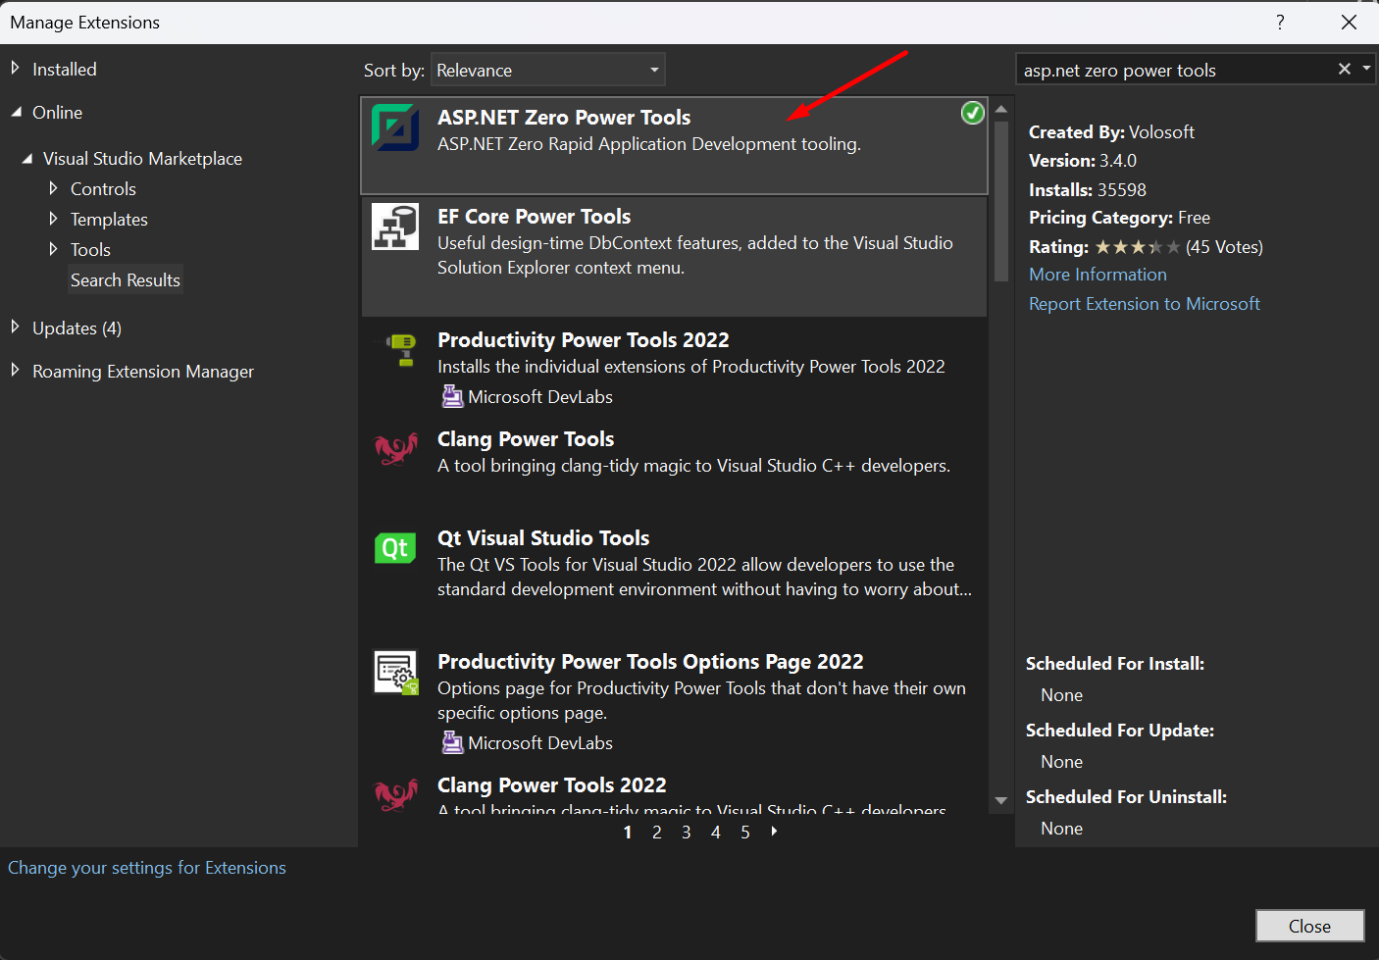
Task: Select the Controls tree item label
Action: [103, 189]
